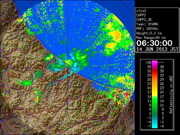Click the cyan -7 dBZ legend swatch

[x=155, y=126]
